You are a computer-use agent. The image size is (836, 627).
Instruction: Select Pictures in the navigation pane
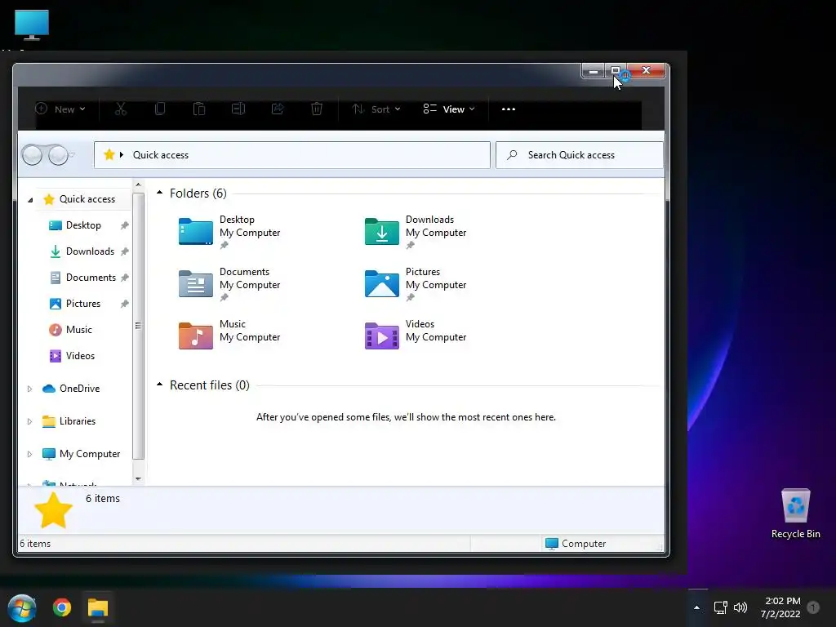coord(83,304)
